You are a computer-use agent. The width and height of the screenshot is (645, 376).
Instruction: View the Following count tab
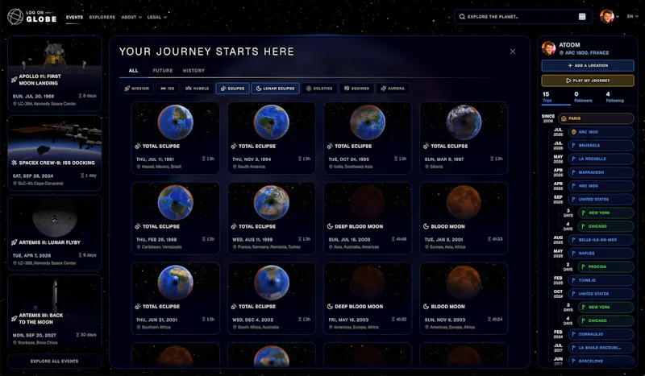(614, 97)
